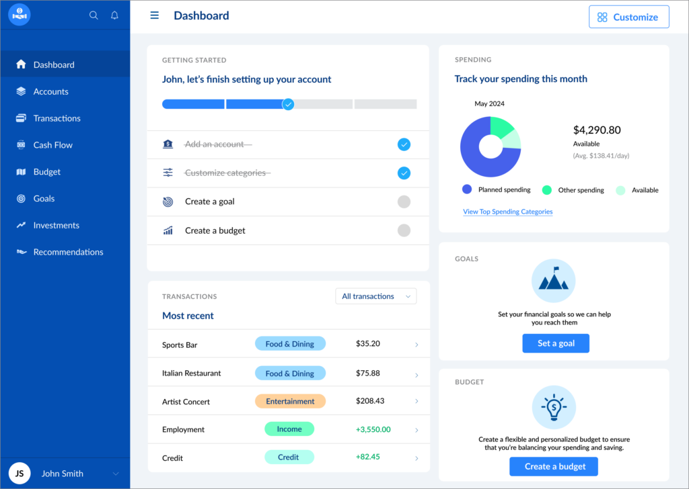Open the All transactions dropdown
Viewport: 689px width, 489px height.
(x=375, y=296)
